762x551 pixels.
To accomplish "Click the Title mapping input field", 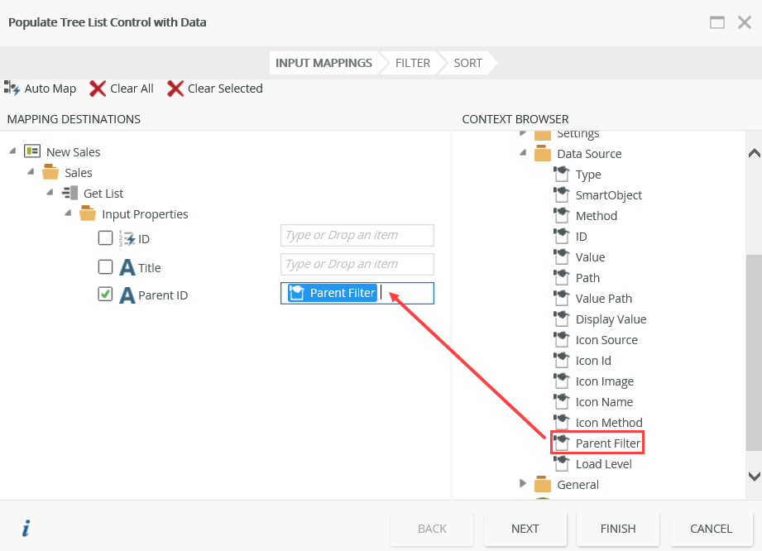I will pos(357,264).
